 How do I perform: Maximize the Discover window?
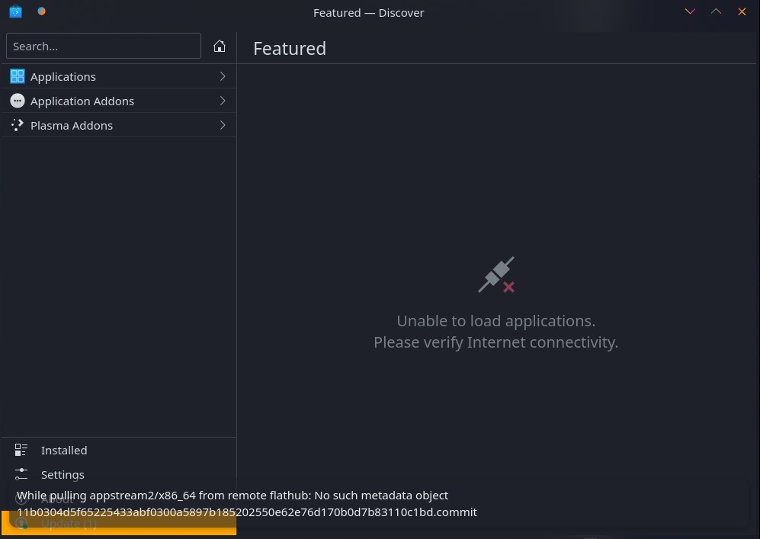(x=716, y=11)
